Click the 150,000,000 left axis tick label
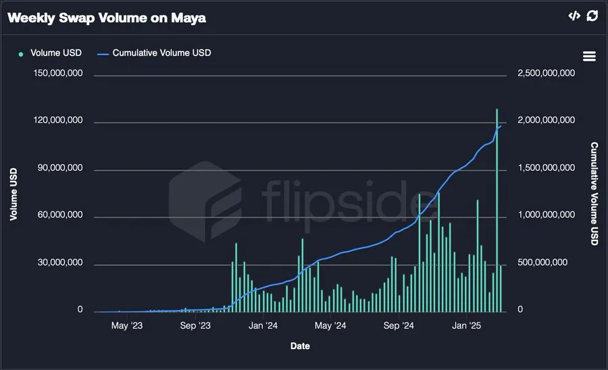Screen dimensions: 608x370 coord(58,73)
